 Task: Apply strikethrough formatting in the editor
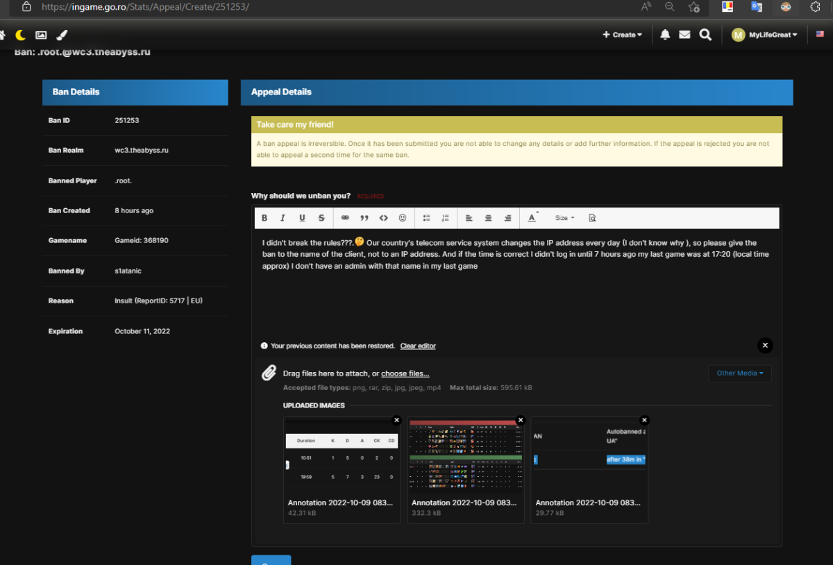tap(321, 218)
